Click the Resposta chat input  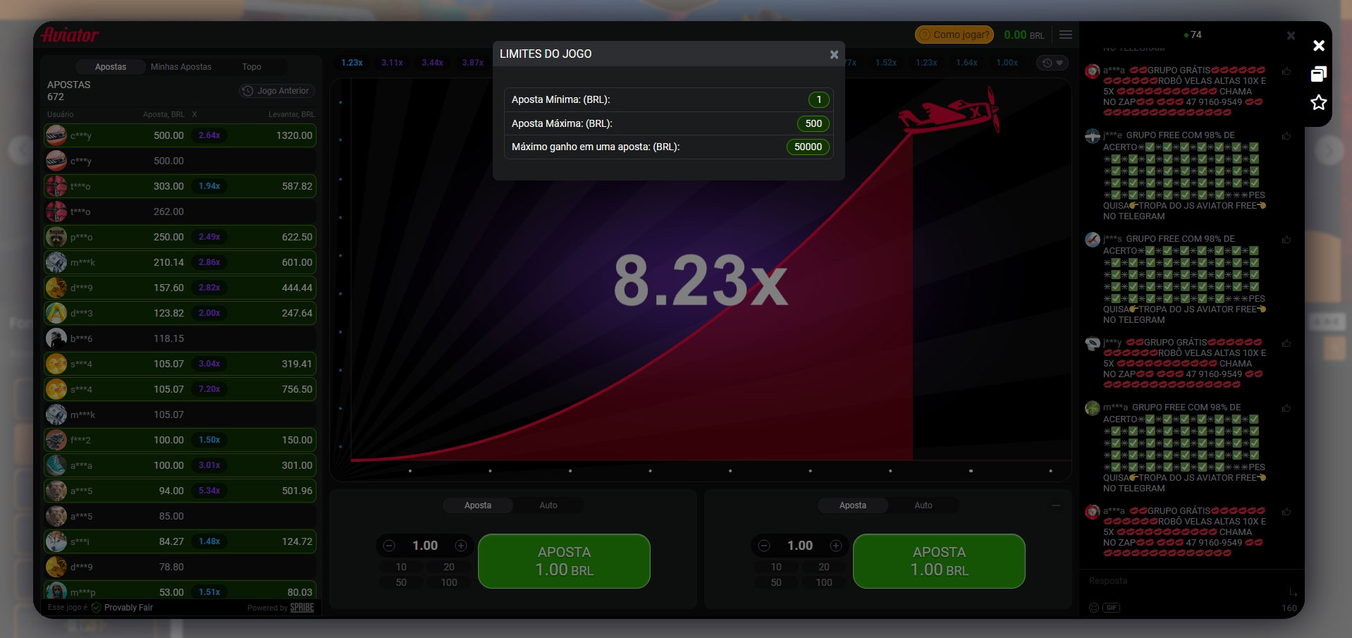[1184, 581]
